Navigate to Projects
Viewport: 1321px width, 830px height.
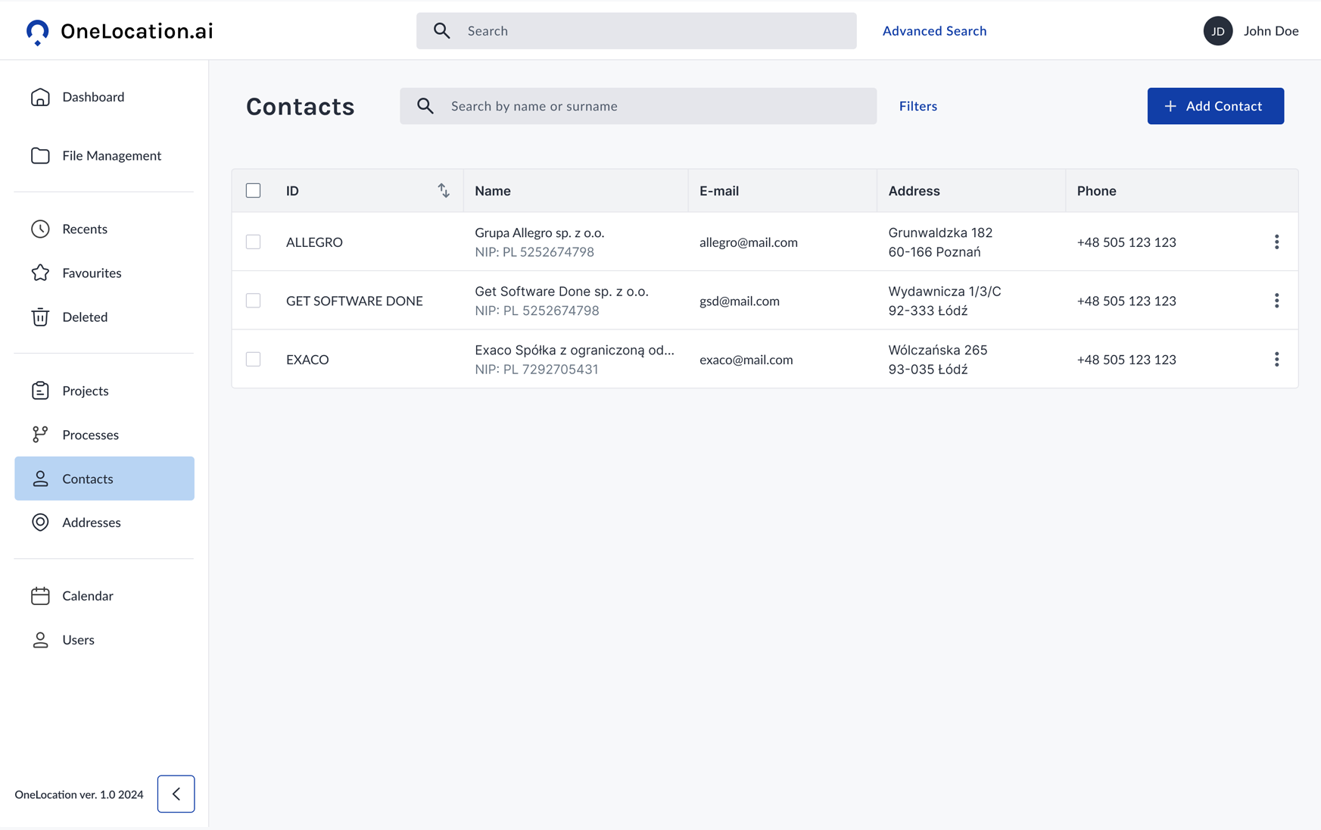pyautogui.click(x=104, y=391)
